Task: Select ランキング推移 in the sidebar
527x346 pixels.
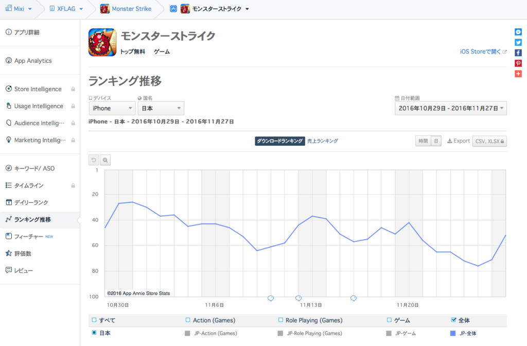Action: (x=32, y=219)
